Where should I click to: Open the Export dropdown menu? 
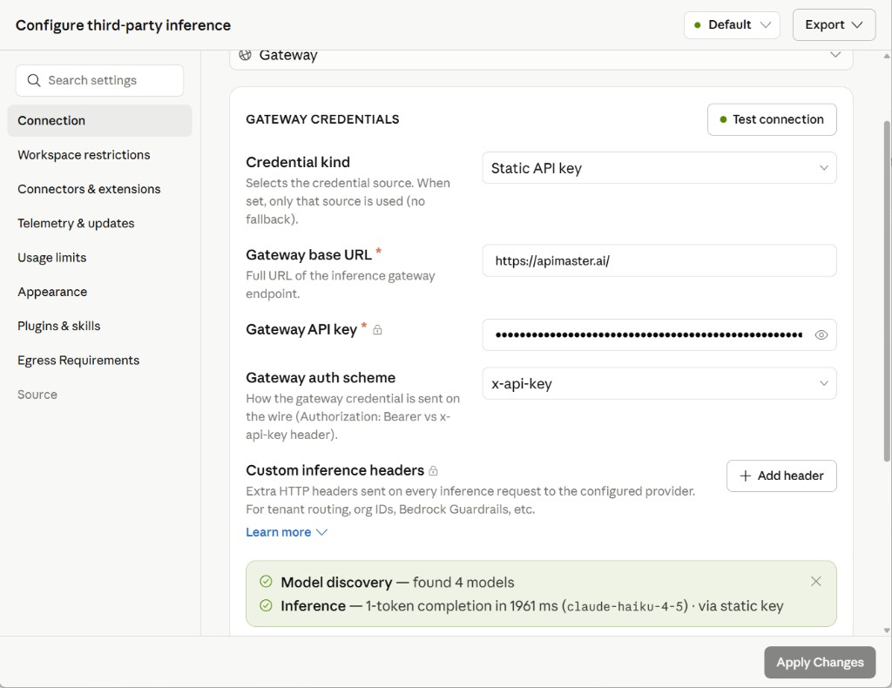[x=834, y=25]
